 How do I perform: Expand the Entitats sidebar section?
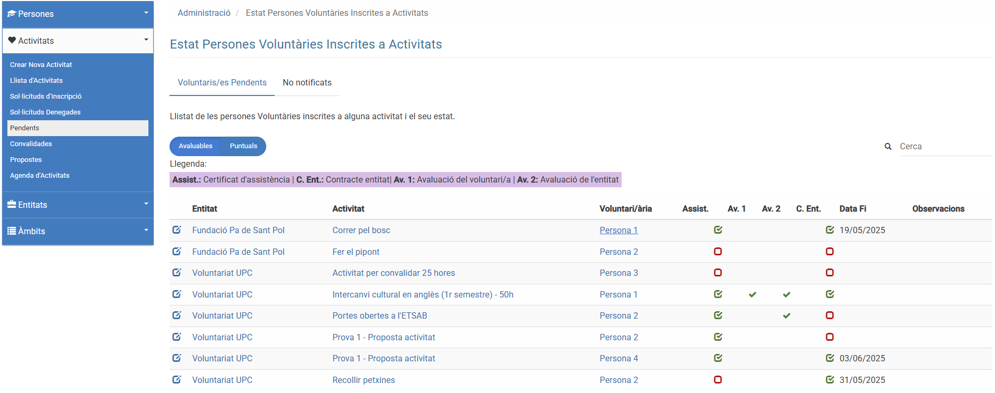click(x=78, y=205)
